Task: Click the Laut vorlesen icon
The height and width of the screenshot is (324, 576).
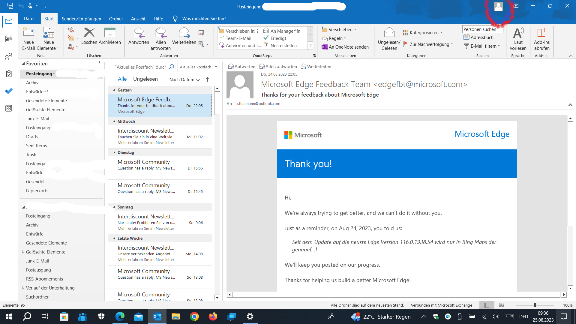Action: point(518,33)
